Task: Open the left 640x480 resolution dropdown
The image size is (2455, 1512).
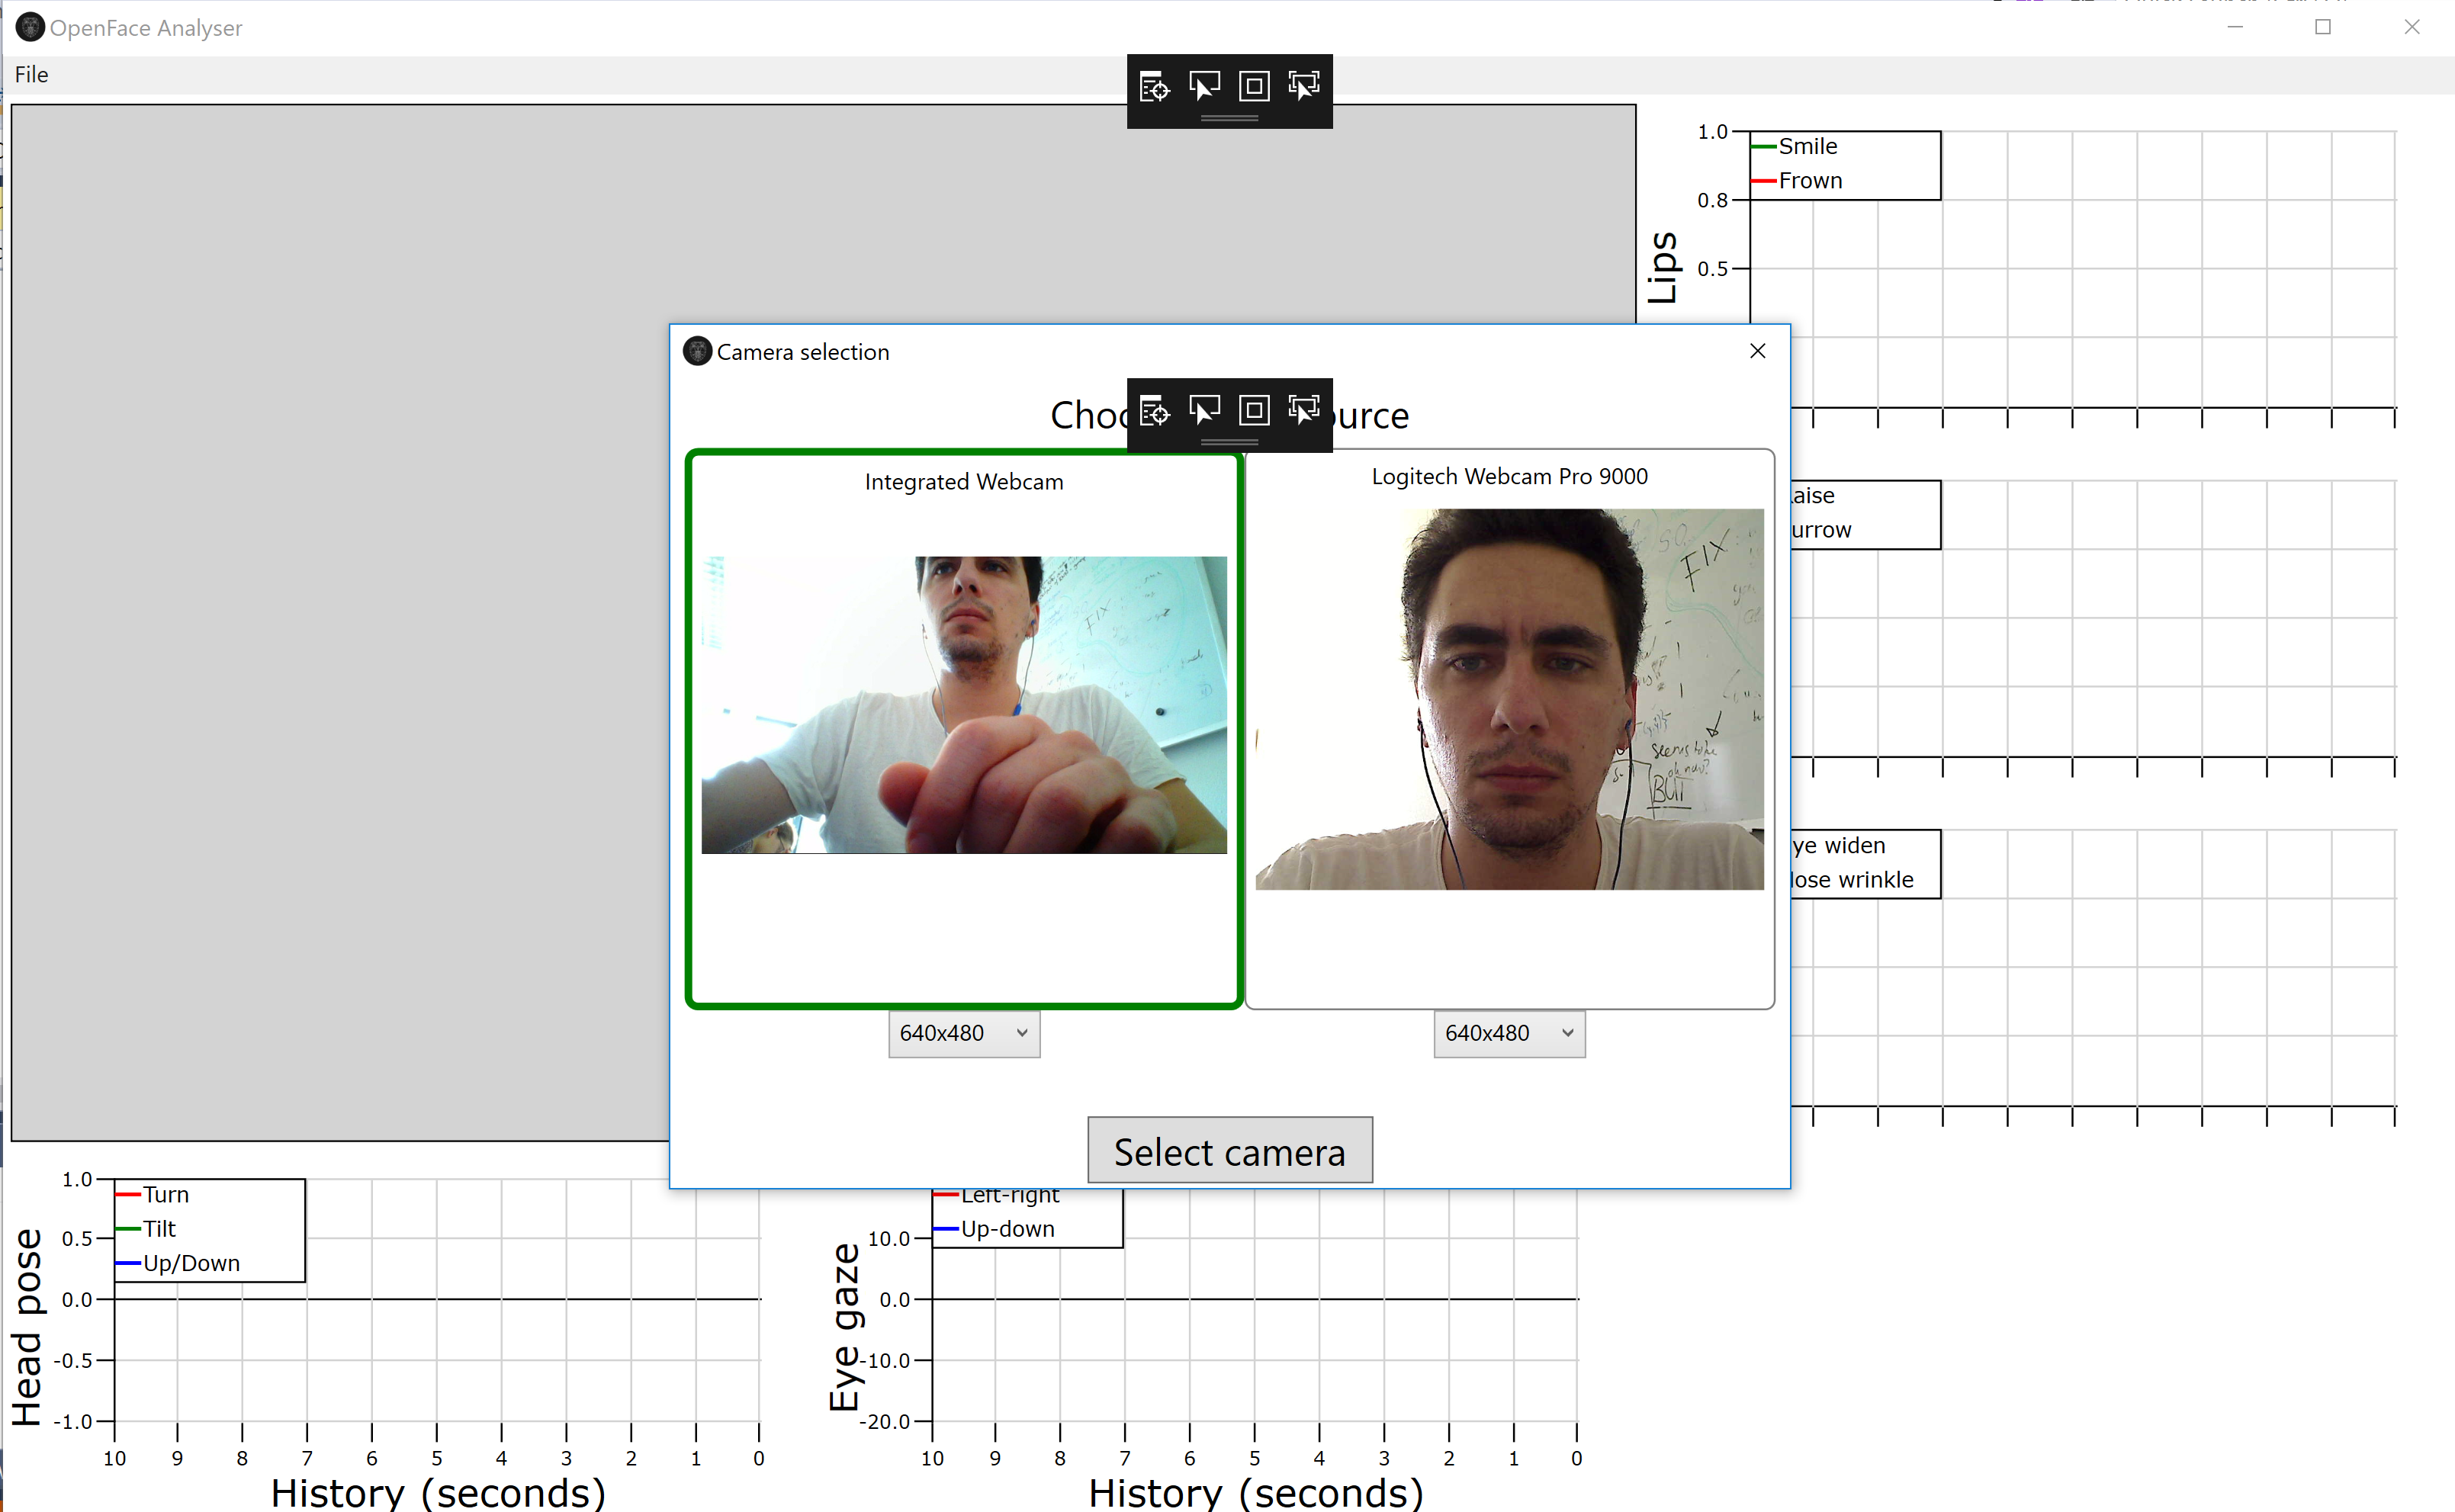Action: [x=963, y=1033]
